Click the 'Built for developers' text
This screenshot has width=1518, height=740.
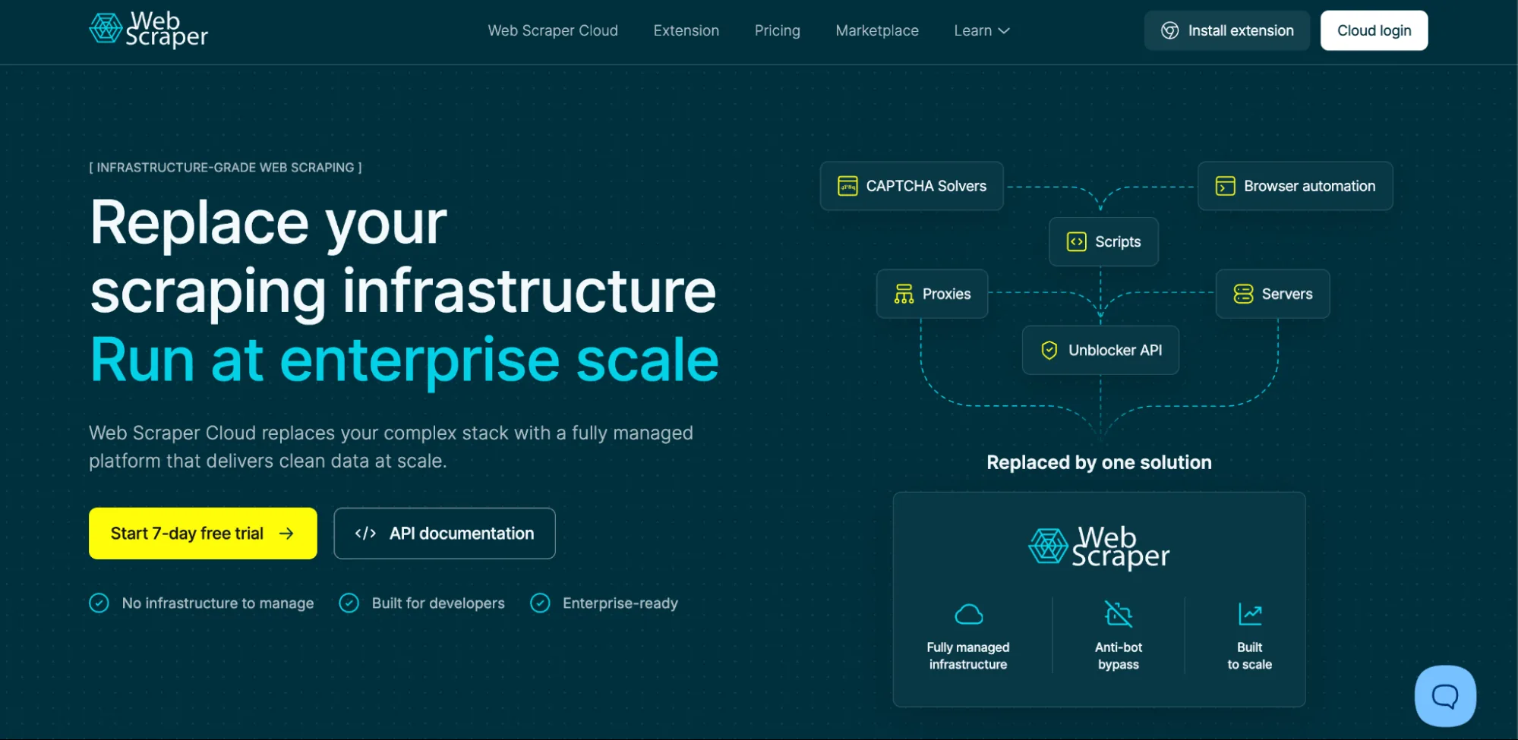point(438,603)
